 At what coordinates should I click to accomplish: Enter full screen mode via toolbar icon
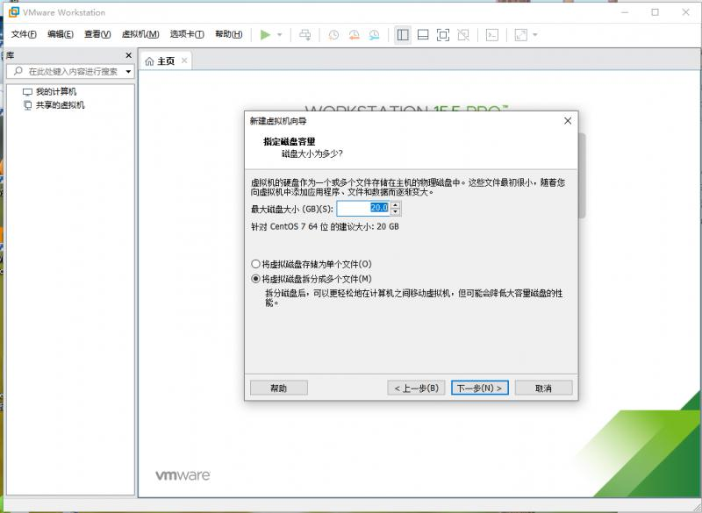pos(442,35)
